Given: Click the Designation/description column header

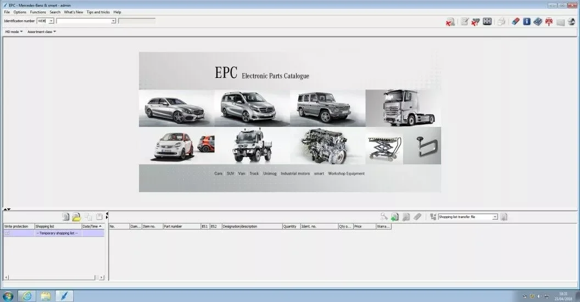Looking at the screenshot, I should coord(252,226).
